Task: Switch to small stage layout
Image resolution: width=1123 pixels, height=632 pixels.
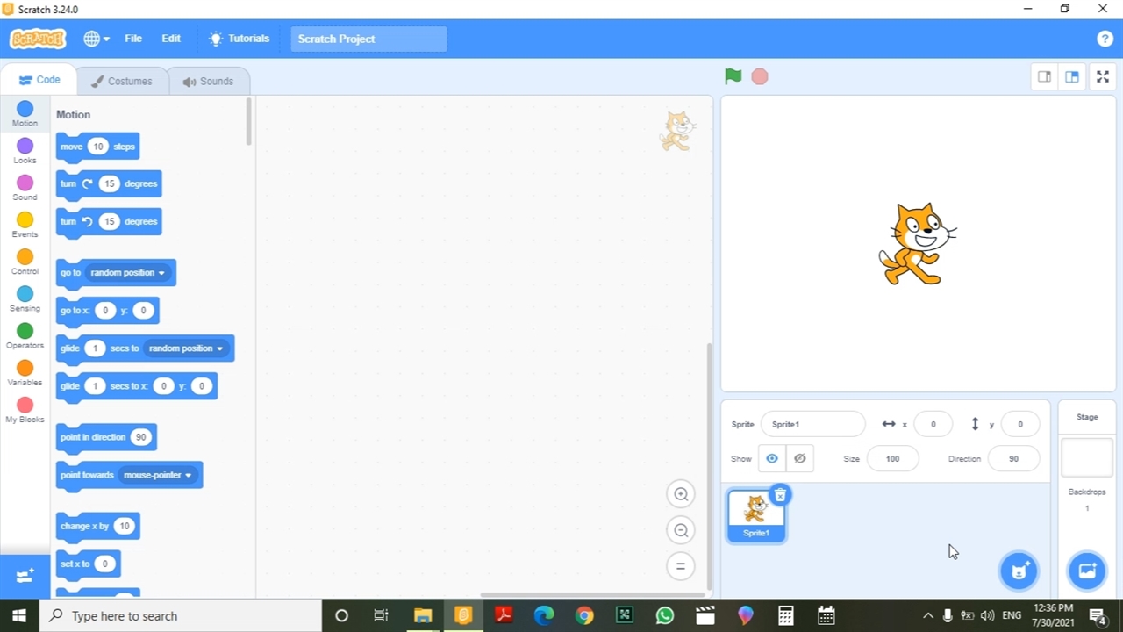Action: (1044, 77)
